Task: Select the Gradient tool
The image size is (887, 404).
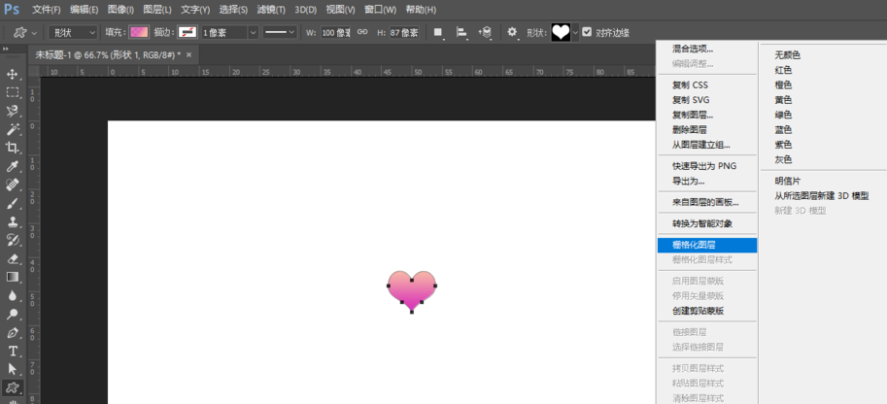Action: click(13, 278)
